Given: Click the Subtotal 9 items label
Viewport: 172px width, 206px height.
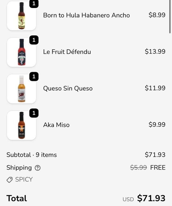Looking at the screenshot, I should point(31,155).
